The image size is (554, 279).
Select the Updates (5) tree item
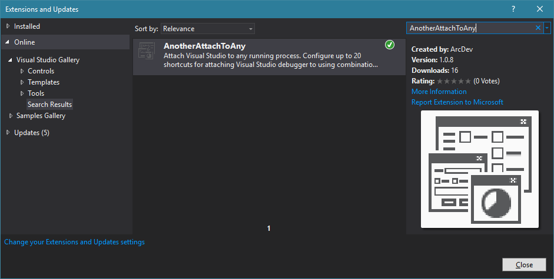(32, 133)
